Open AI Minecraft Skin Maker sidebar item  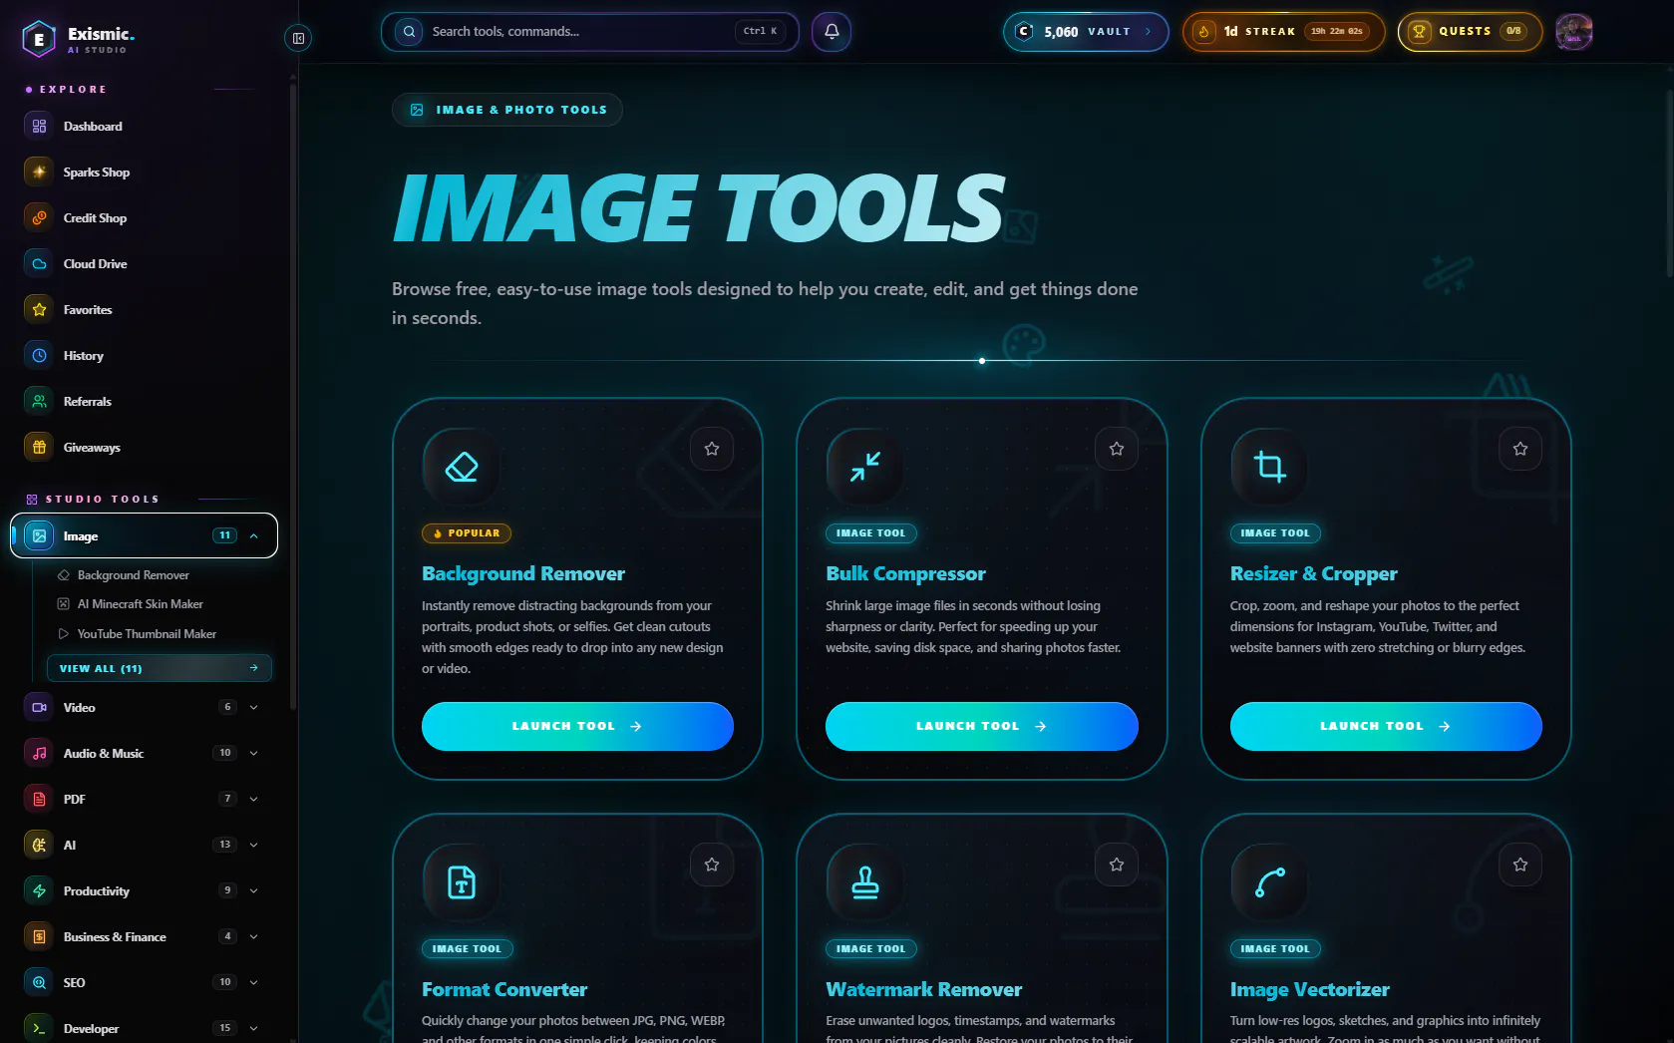click(131, 604)
